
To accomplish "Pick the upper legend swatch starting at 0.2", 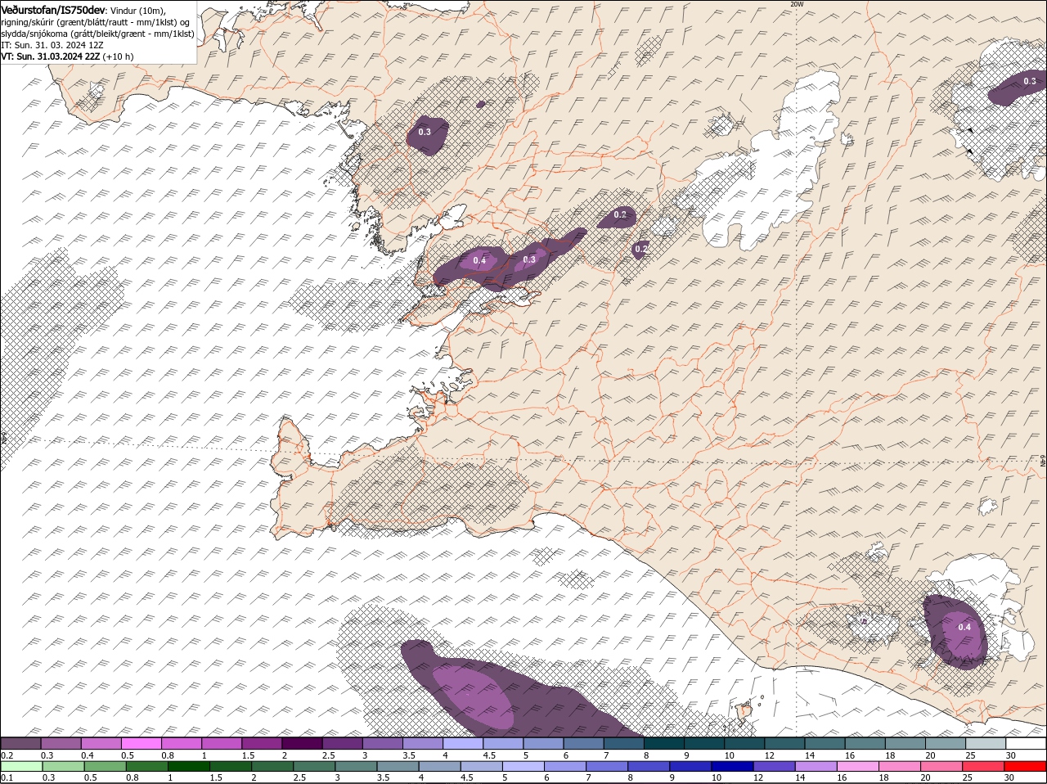I will click(20, 743).
